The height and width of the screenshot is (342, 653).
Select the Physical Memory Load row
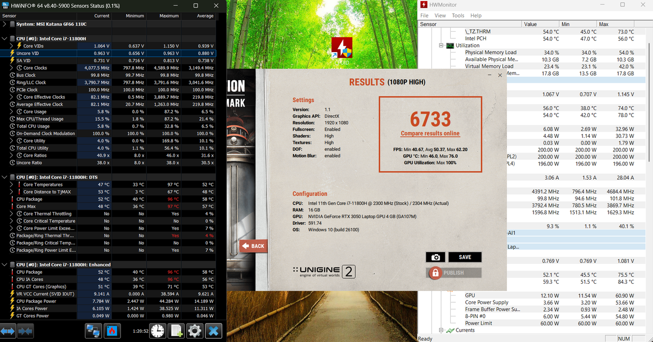pyautogui.click(x=531, y=53)
